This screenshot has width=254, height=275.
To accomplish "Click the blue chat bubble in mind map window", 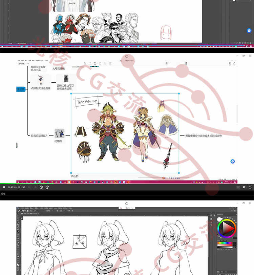I will pos(232,161).
